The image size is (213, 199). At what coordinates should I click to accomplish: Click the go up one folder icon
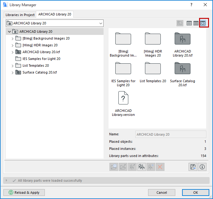pos(180,23)
